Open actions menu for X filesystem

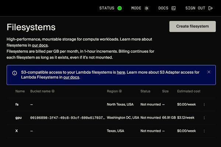click(x=204, y=131)
